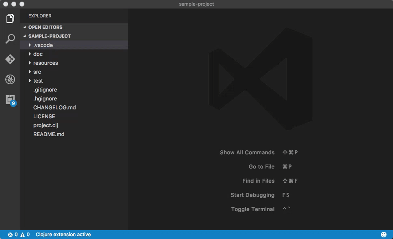Screen dimensions: 393x239
Task: Open the .hgignore file
Action: [45, 98]
